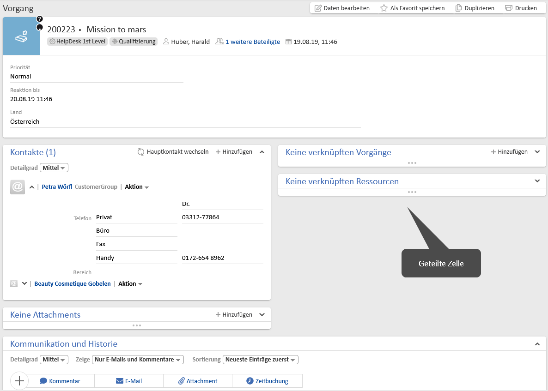Click the Hauptkontakt wechseln refresh icon

point(141,152)
